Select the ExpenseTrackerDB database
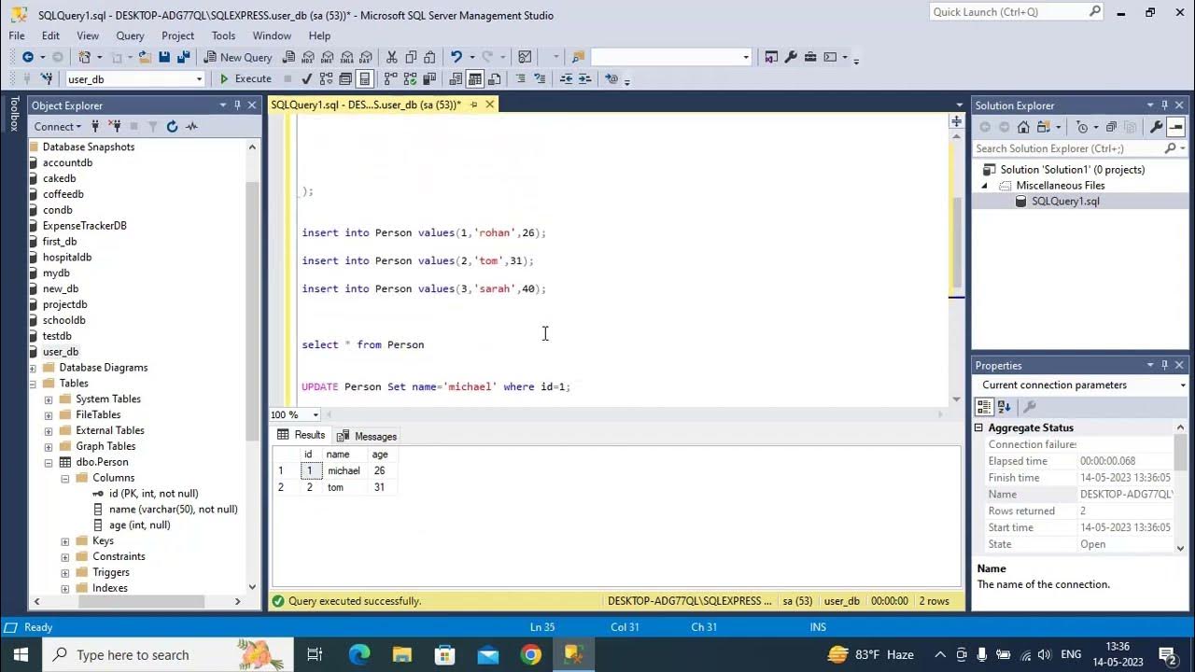Screen dimensions: 1195x672 [x=84, y=226]
